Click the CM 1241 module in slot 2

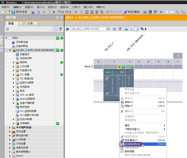tap(130, 78)
